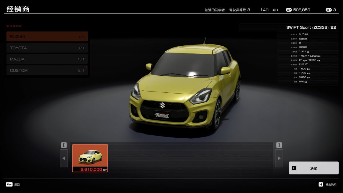Click the H key icon
The width and height of the screenshot is (343, 193).
(x=321, y=185)
